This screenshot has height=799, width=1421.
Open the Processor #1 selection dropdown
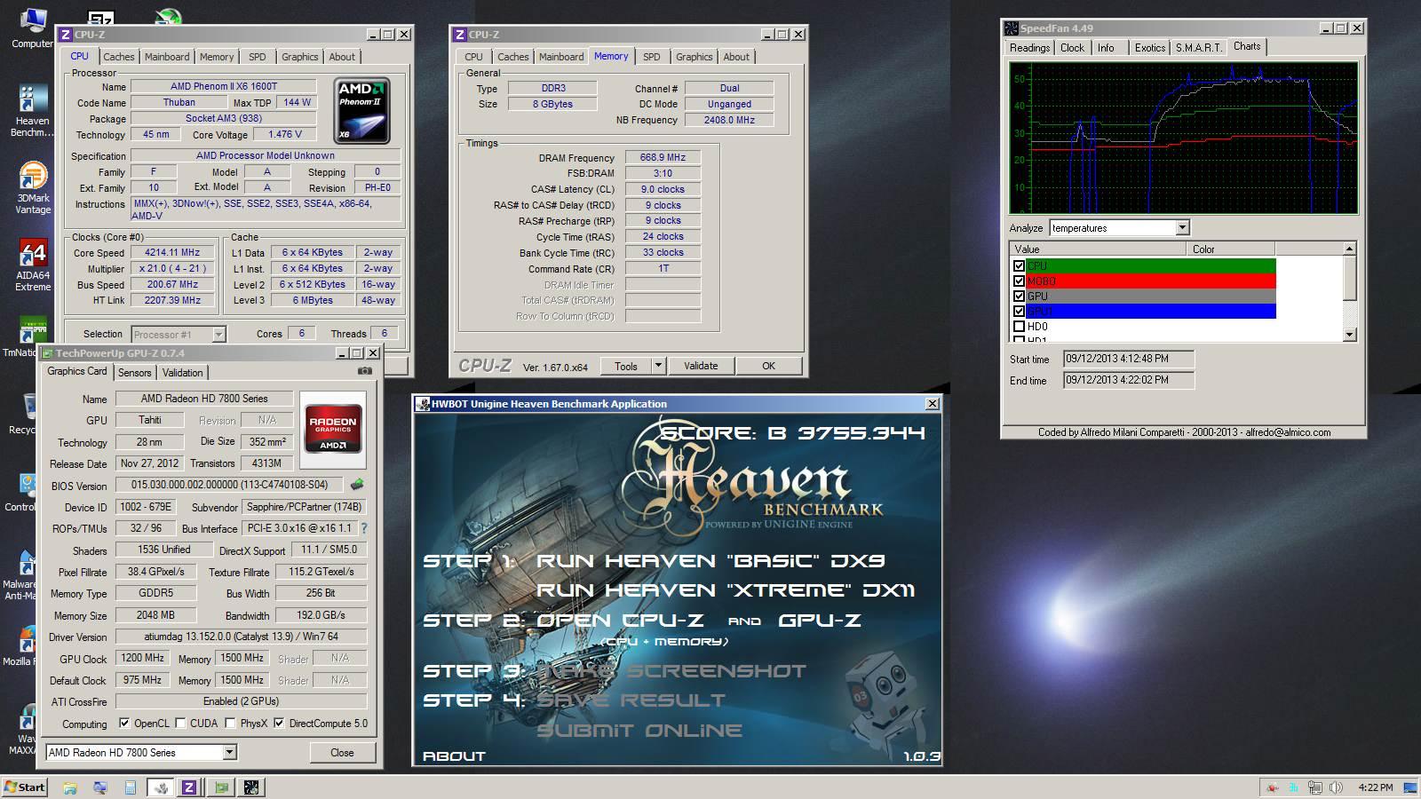(218, 334)
